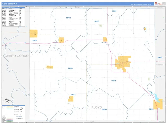Click the light blue water swatch in the legend
167x125 pixels.
pos(10,109)
